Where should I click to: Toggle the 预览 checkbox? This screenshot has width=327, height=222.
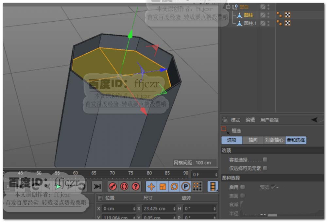pyautogui.click(x=273, y=187)
